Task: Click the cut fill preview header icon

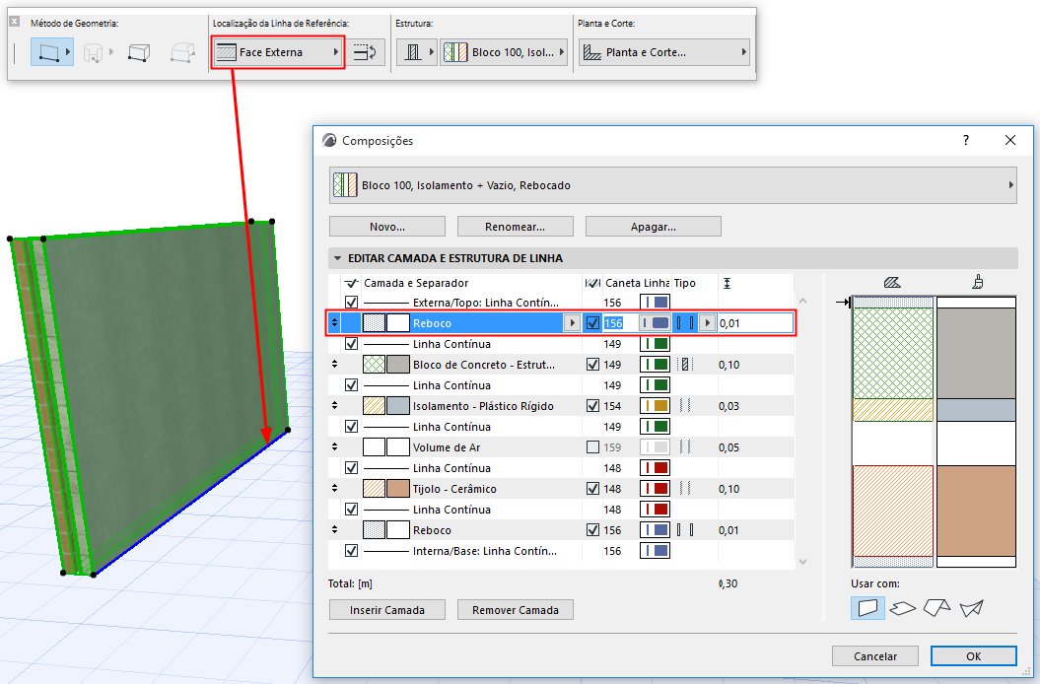Action: click(892, 283)
